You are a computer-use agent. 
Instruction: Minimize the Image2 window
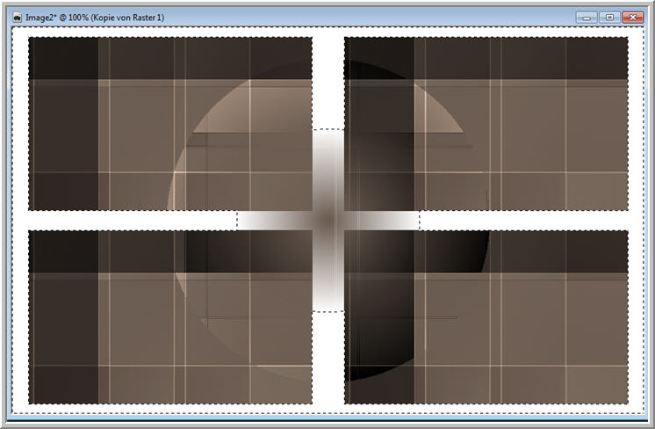click(x=587, y=18)
